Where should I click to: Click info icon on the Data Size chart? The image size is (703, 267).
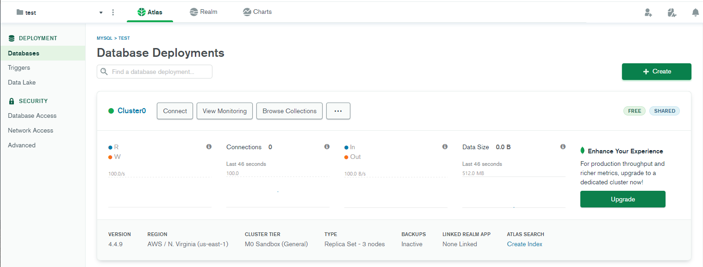click(563, 147)
